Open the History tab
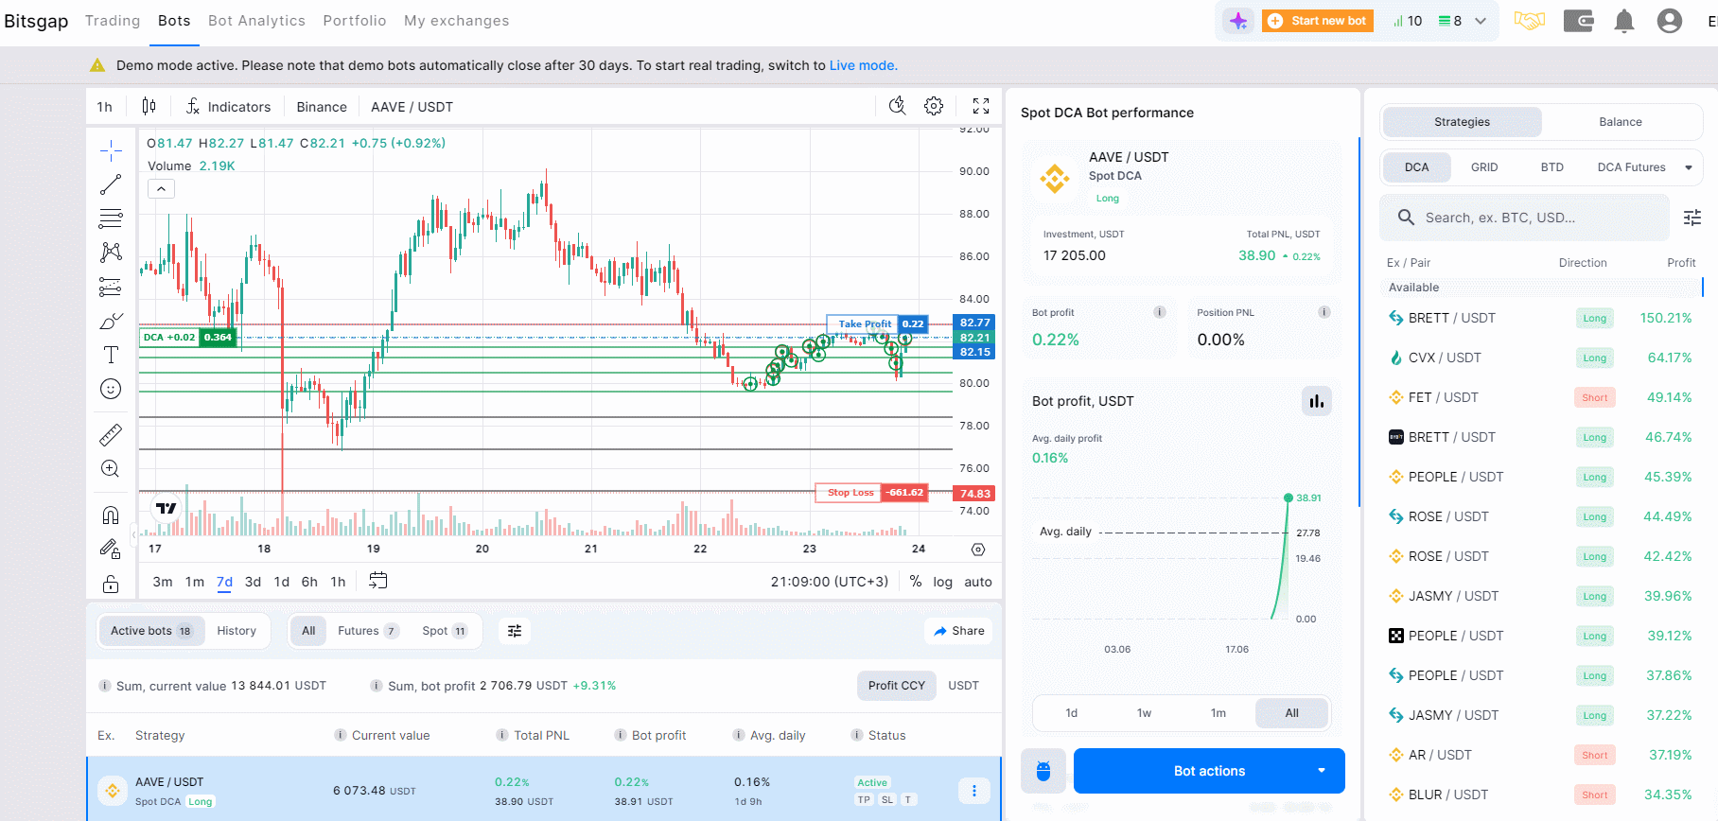 [237, 631]
